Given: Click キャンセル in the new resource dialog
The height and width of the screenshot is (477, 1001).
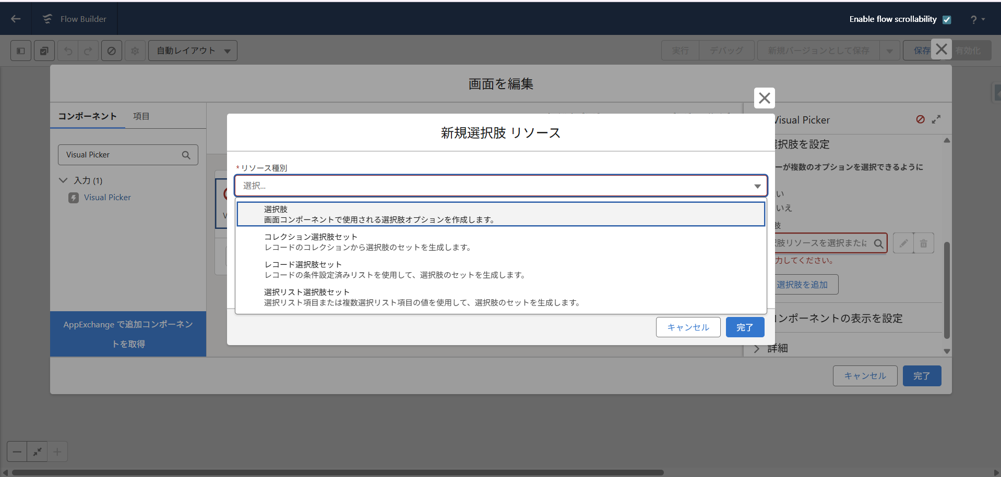Looking at the screenshot, I should [x=688, y=327].
